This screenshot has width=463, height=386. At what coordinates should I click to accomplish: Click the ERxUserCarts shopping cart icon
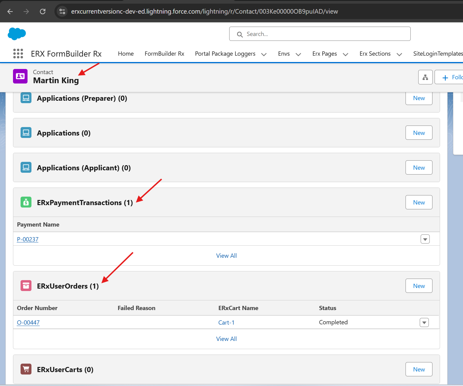tap(26, 369)
